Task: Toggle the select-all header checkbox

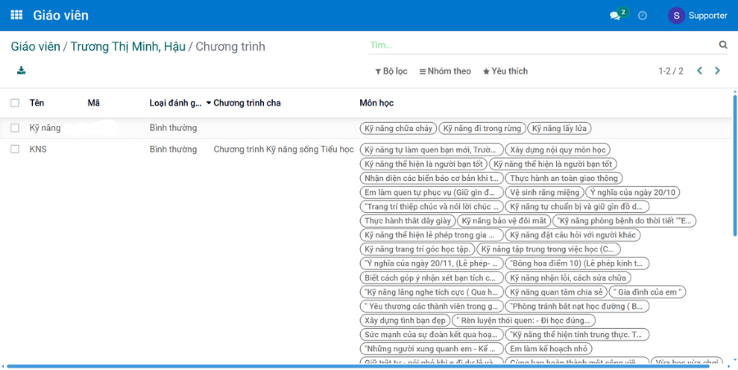Action: tap(15, 103)
